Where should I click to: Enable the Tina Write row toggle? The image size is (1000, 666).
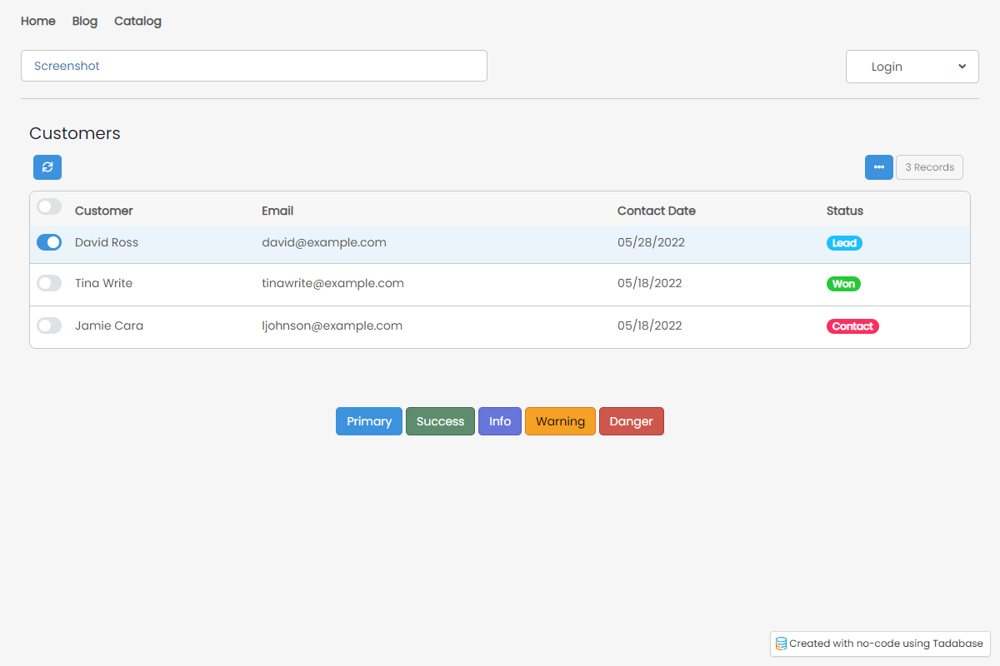click(49, 283)
